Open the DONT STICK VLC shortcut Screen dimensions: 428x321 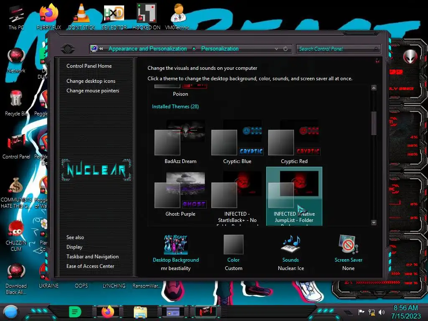pyautogui.click(x=82, y=17)
